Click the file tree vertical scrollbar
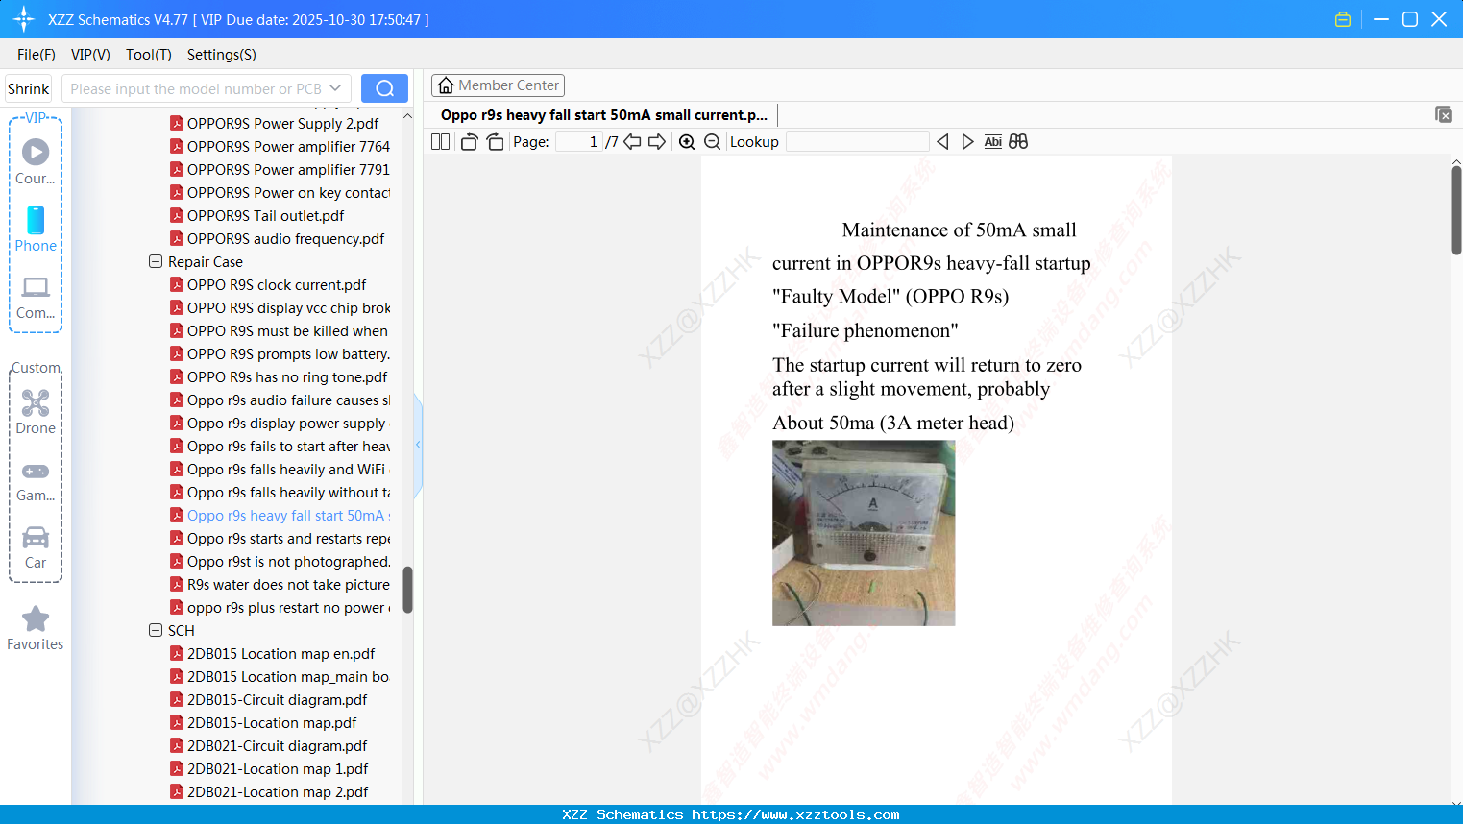This screenshot has height=824, width=1463. tap(407, 590)
